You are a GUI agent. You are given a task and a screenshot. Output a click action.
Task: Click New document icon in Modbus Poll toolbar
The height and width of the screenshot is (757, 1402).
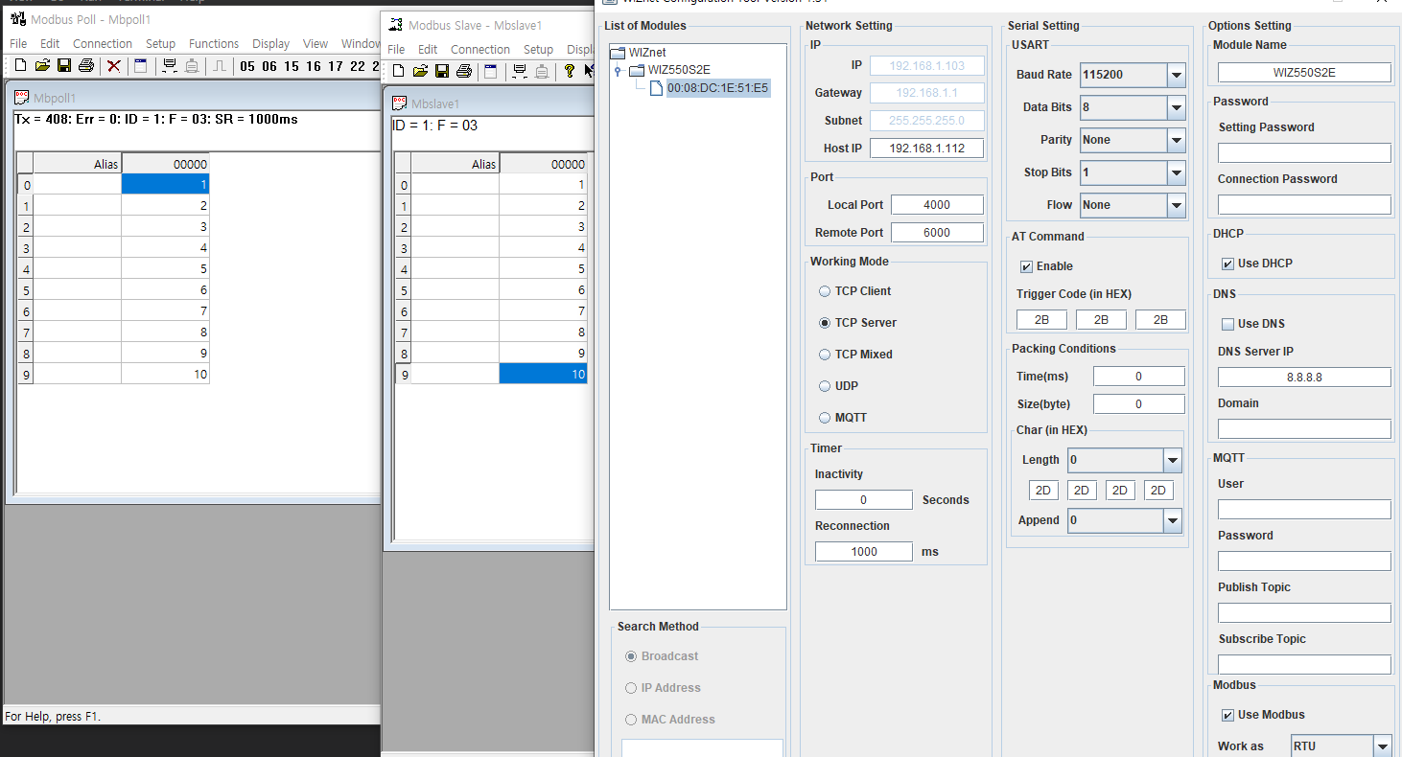click(x=20, y=65)
